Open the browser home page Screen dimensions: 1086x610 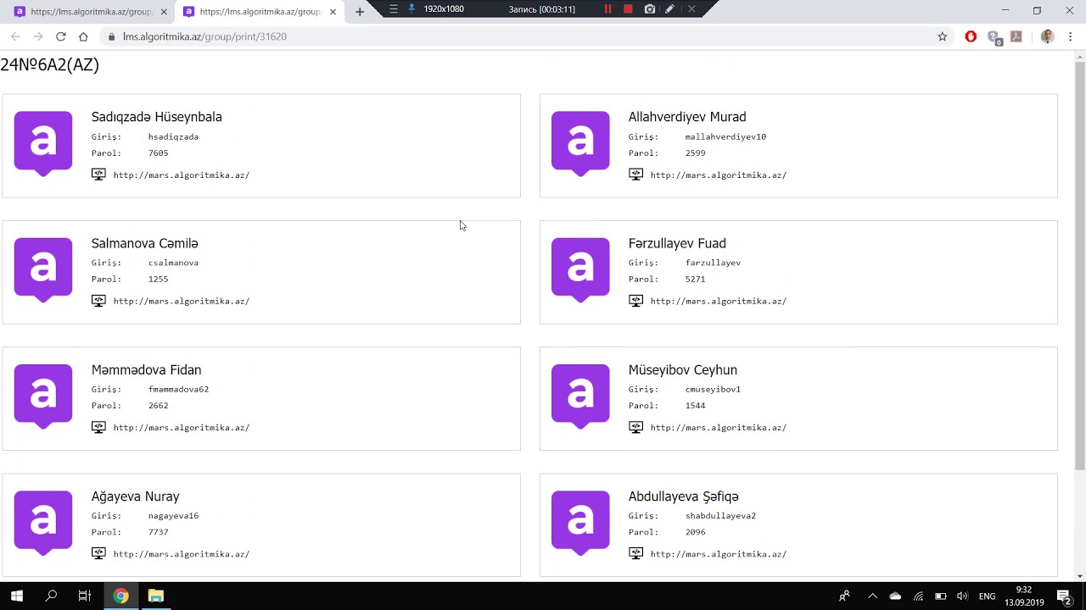[x=83, y=36]
